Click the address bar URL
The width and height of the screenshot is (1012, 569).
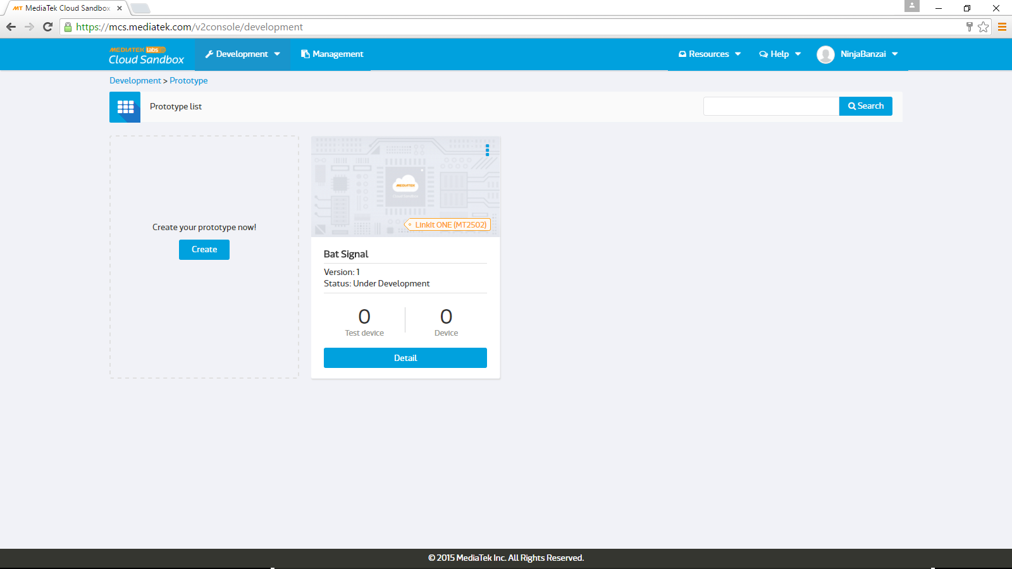coord(189,27)
